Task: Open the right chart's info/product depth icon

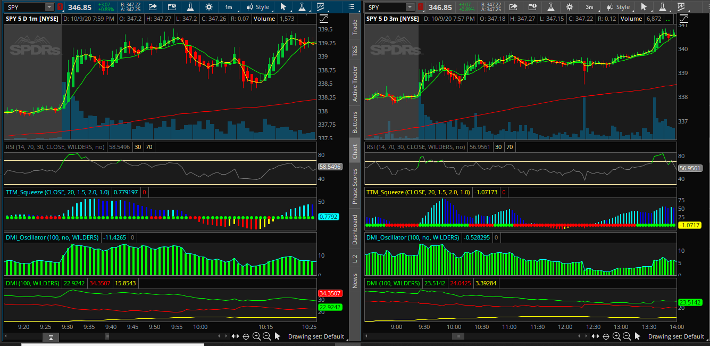Action: tap(532, 7)
